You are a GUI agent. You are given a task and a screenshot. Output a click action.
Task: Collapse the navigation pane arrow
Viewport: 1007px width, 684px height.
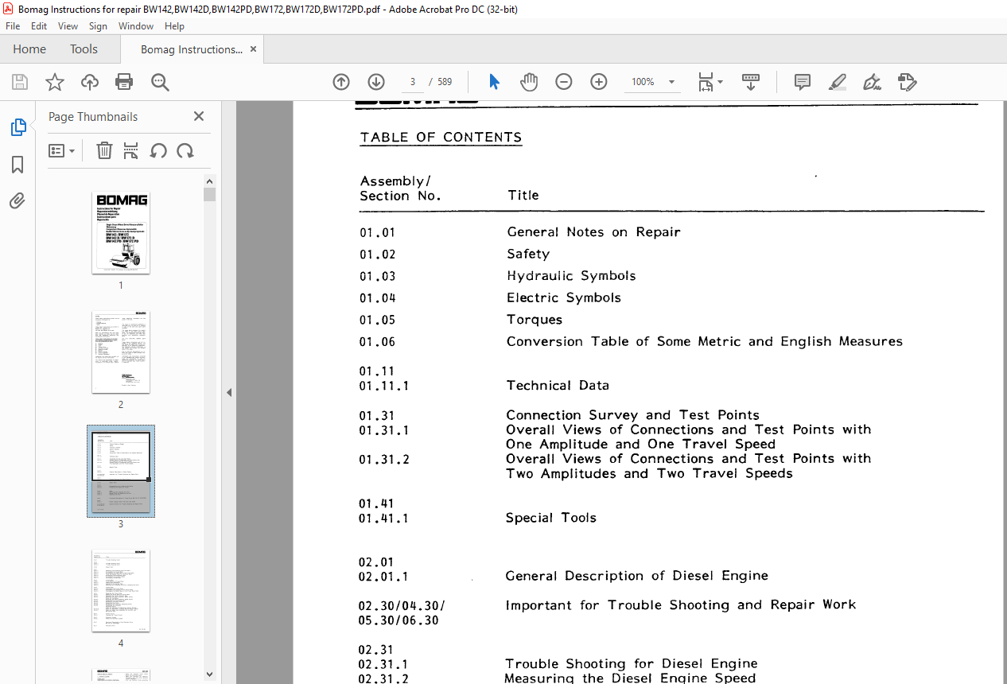[229, 392]
